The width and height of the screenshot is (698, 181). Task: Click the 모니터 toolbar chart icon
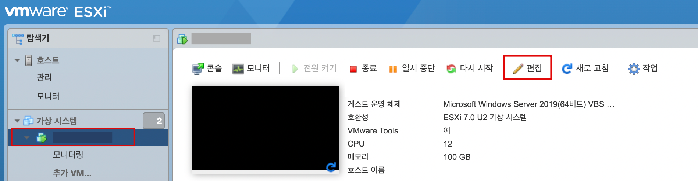238,69
